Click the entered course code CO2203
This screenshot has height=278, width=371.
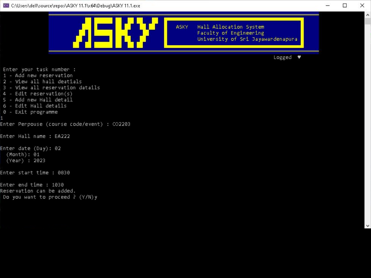[x=121, y=124]
